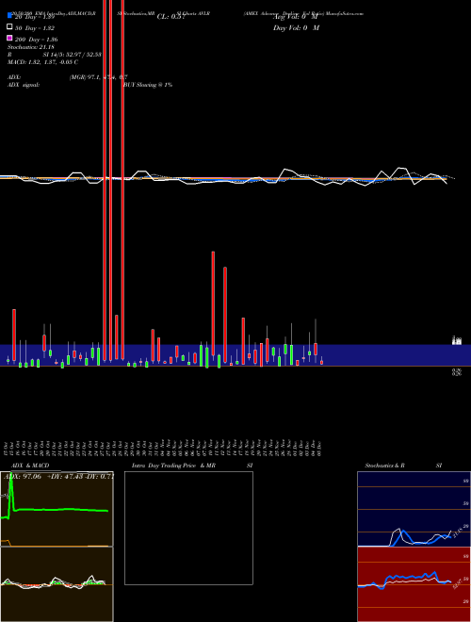The image size is (471, 622).
Task: Select the '50 Day = 1.32' legend text
Action: [35, 28]
